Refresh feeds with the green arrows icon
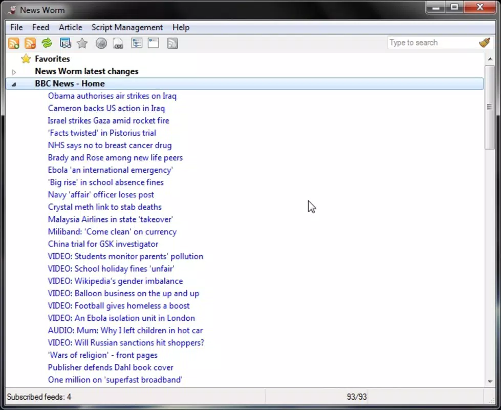The height and width of the screenshot is (410, 501). [47, 43]
